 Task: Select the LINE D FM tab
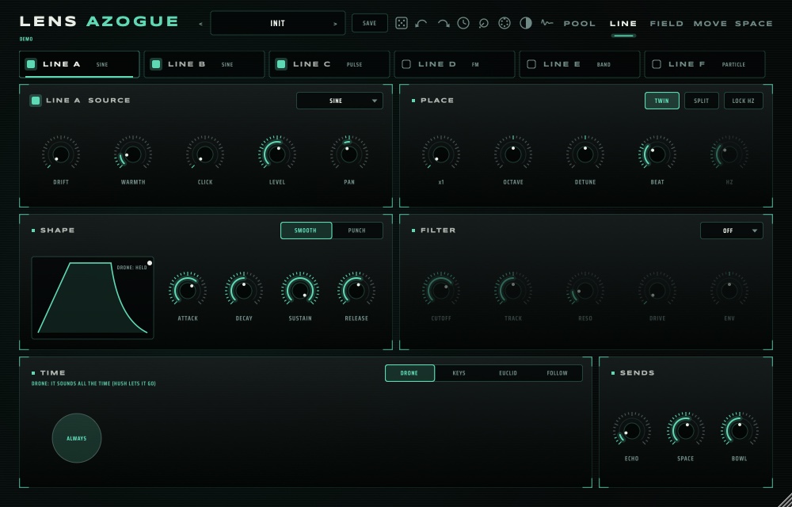coord(454,64)
